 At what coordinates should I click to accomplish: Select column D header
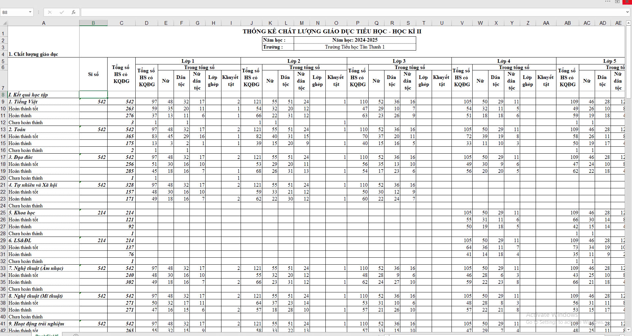pos(147,23)
